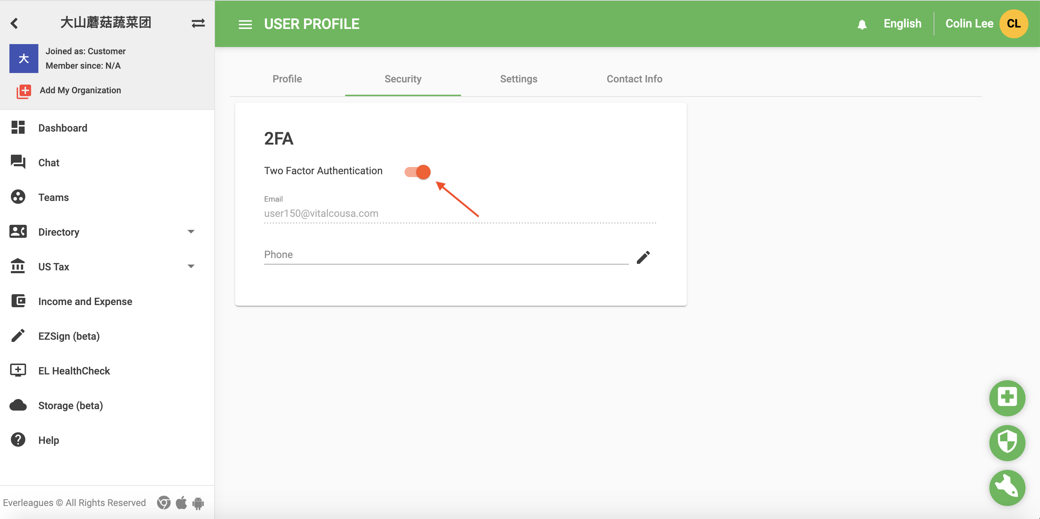Click the notification bell icon
This screenshot has width=1040, height=519.
(x=862, y=24)
